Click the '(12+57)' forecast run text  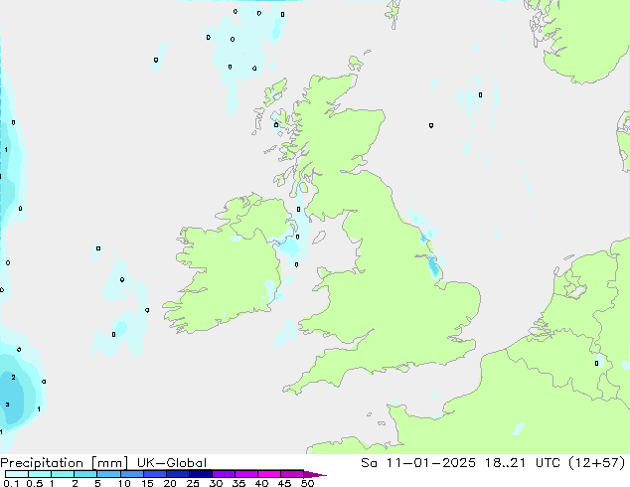click(x=597, y=463)
